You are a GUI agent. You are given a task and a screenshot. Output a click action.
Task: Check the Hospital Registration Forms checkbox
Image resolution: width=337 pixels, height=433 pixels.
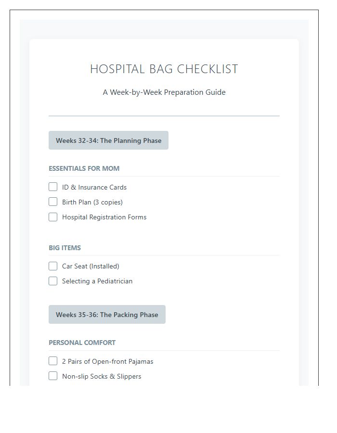(53, 217)
